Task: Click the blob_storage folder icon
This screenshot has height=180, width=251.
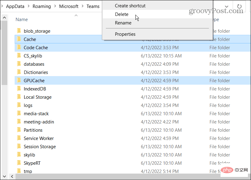Action: point(19,31)
